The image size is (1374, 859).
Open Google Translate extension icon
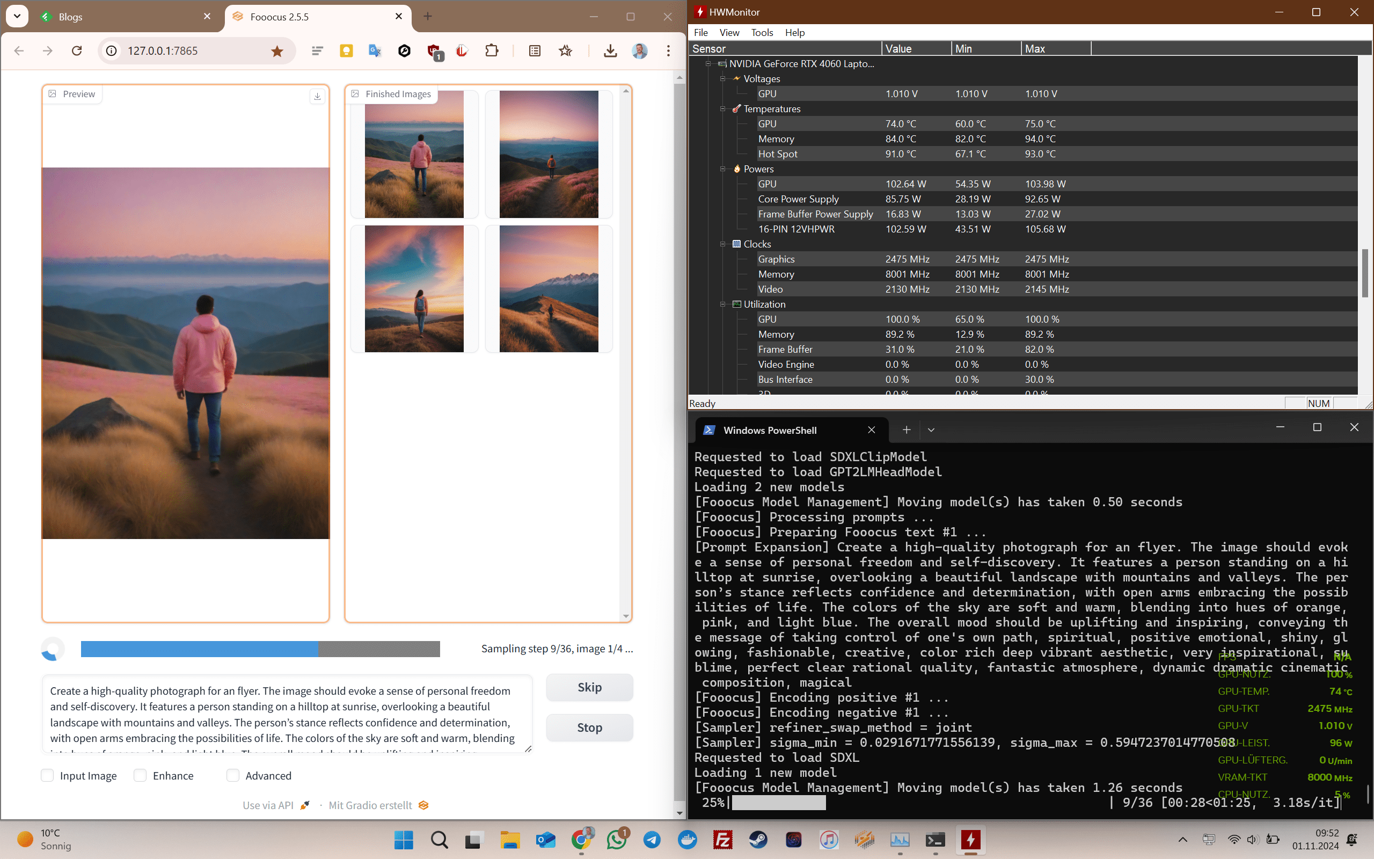tap(375, 51)
